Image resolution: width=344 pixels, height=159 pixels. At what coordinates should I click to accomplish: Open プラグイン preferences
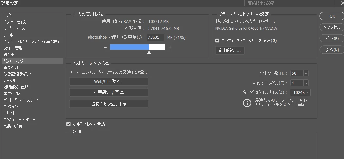32,107
